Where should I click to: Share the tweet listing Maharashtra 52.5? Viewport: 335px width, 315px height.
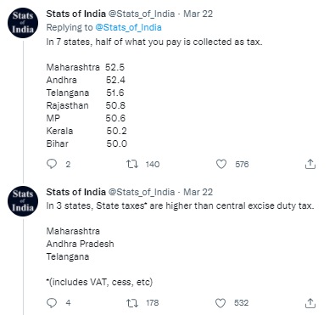pos(310,164)
